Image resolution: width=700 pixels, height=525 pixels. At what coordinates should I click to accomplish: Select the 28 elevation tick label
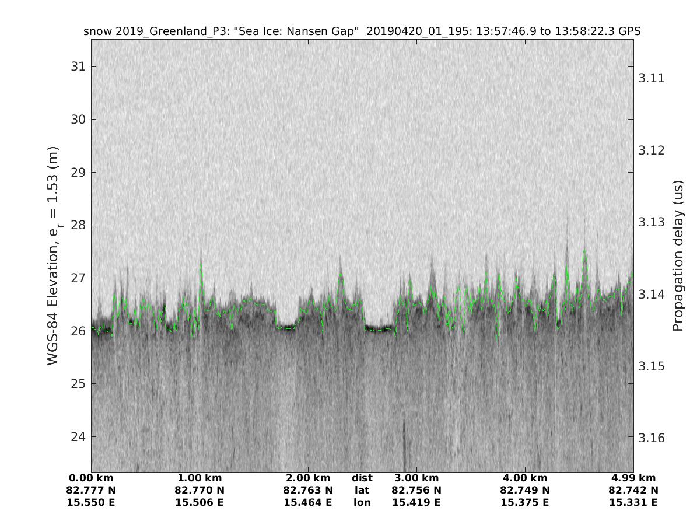coord(78,225)
